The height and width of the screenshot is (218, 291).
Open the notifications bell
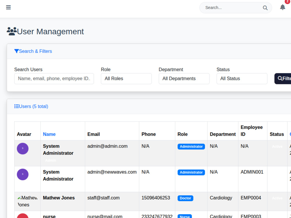(x=283, y=7)
